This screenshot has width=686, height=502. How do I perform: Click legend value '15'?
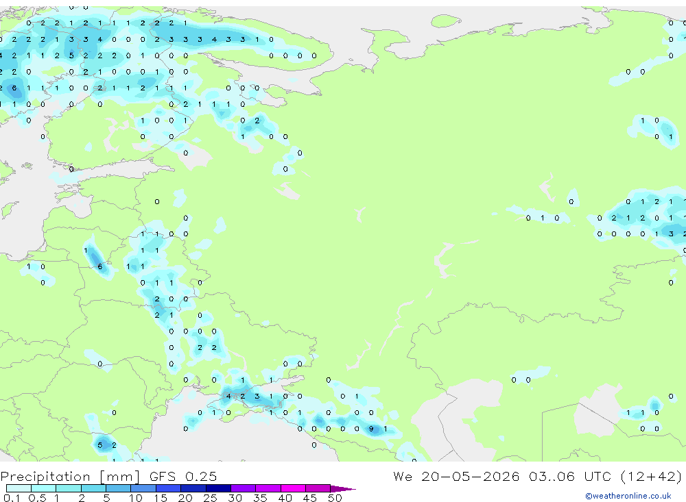coord(161,498)
